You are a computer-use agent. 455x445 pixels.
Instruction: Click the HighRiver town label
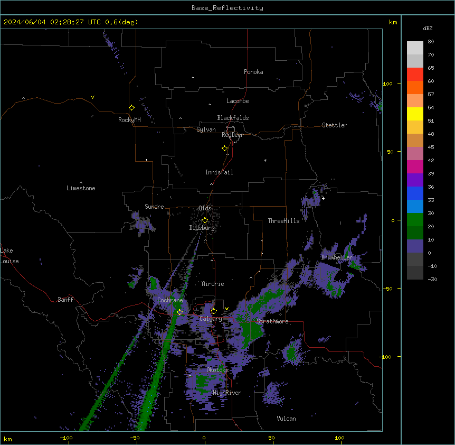[227, 393]
